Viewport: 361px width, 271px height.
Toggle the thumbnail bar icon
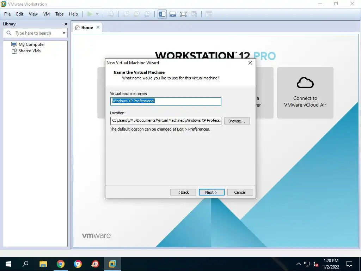(173, 14)
